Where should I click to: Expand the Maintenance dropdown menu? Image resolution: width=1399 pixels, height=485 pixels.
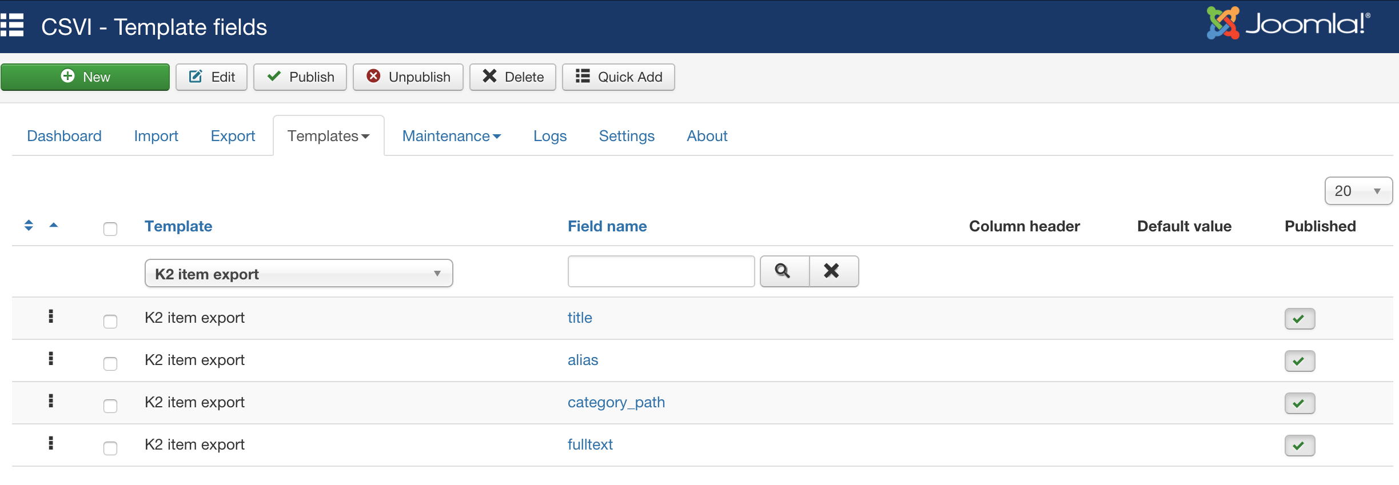[452, 136]
